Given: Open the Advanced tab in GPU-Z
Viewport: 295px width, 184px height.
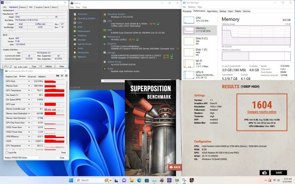Looking at the screenshot, I should (32, 77).
